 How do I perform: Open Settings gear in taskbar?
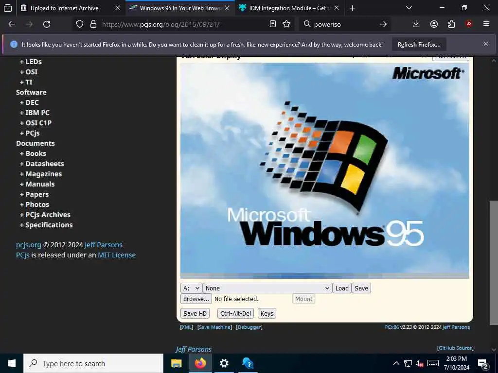tap(224, 363)
